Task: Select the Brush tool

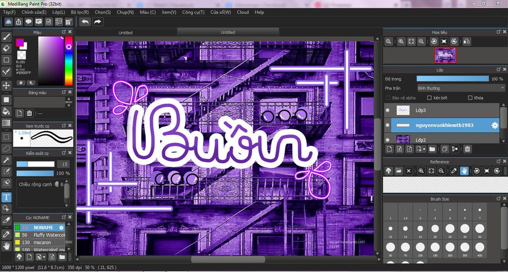Action: tap(6, 37)
